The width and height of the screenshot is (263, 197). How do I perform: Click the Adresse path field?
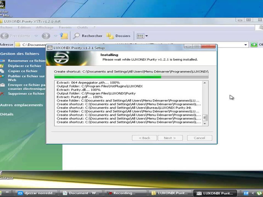coord(131,45)
